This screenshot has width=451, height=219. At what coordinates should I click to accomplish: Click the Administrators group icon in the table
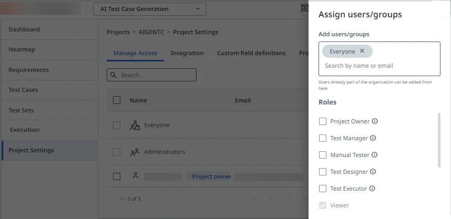pos(135,152)
